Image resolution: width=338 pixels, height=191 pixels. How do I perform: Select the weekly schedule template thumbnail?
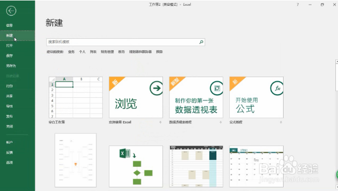point(196,167)
